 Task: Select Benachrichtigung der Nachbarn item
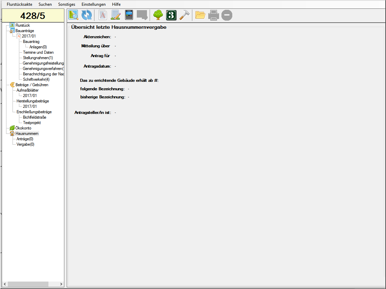click(x=43, y=74)
